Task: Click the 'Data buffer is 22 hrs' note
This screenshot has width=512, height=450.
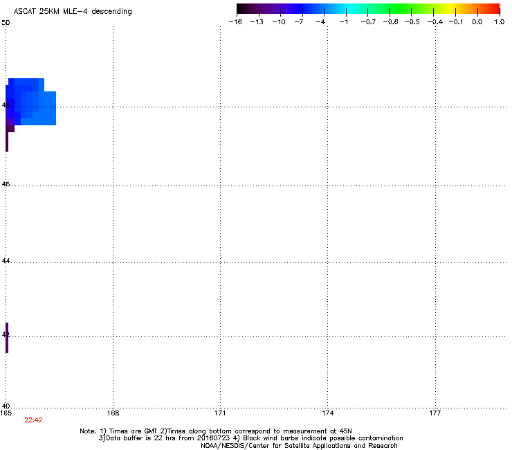Action: (x=250, y=438)
